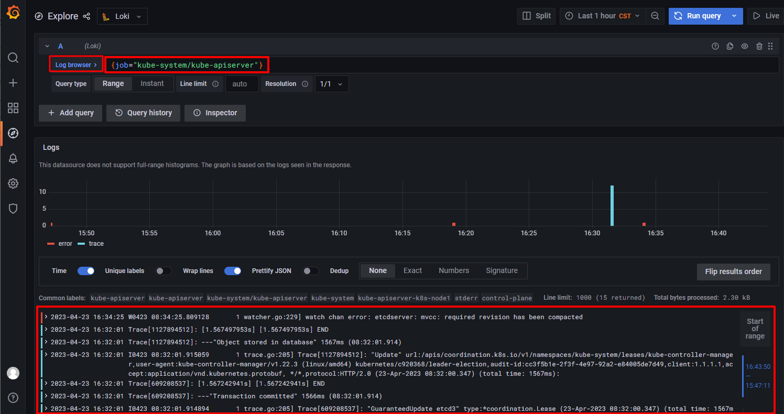Open the search icon in sidebar
The image size is (784, 414).
tap(13, 58)
